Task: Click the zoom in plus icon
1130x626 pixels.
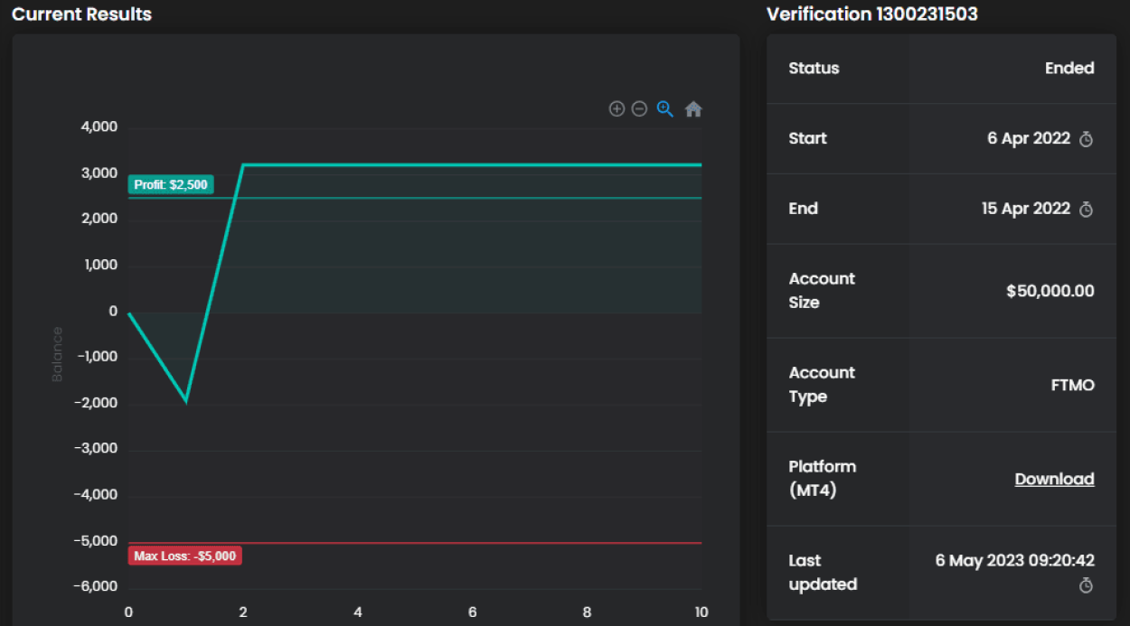Action: pos(617,109)
